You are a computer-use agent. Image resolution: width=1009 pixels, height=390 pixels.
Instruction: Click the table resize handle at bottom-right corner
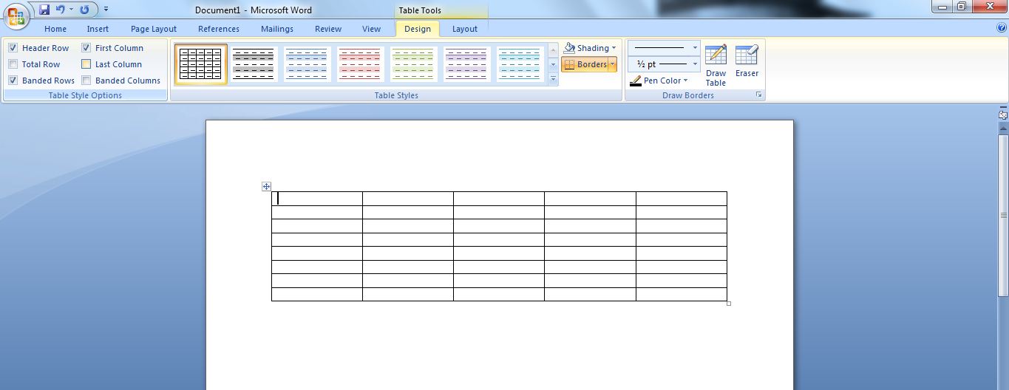[x=729, y=303]
